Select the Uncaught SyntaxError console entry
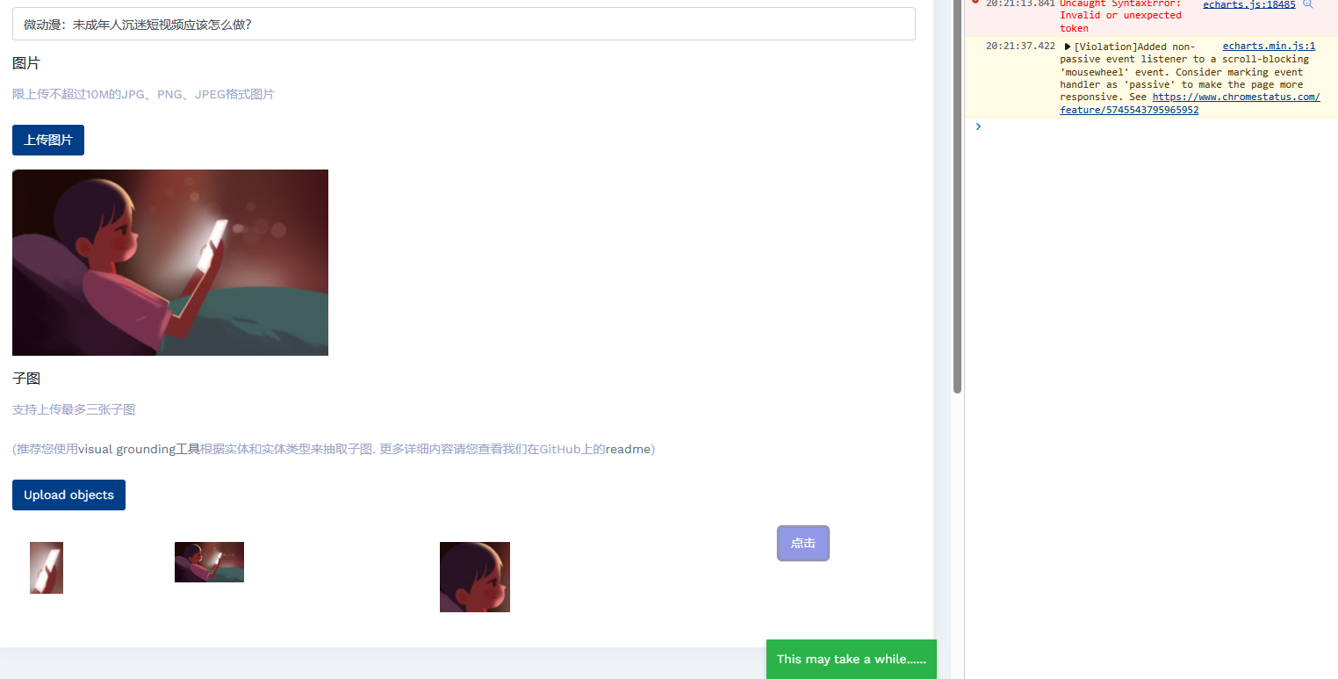The height and width of the screenshot is (679, 1338). (x=1124, y=15)
